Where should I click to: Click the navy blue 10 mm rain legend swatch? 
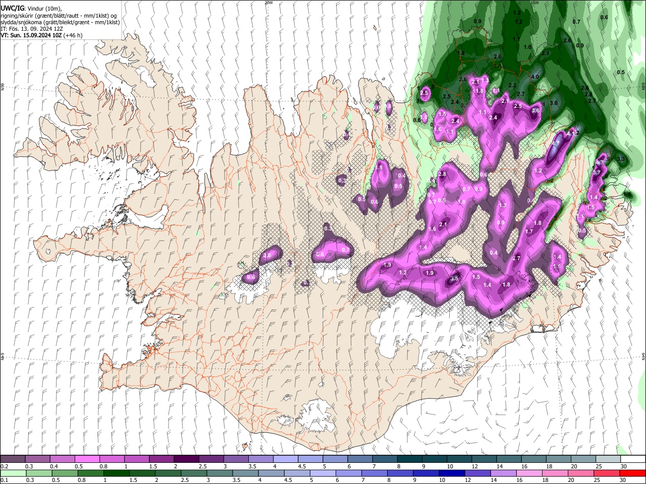451,473
